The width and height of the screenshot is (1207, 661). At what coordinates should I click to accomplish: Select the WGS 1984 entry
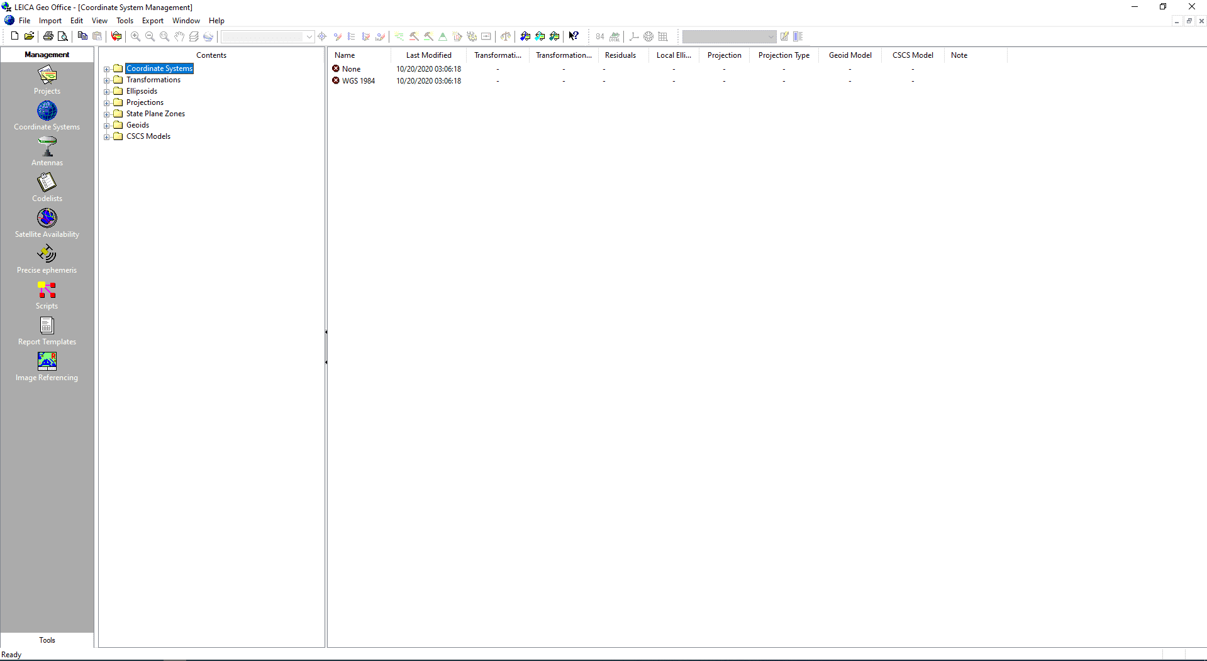click(359, 80)
